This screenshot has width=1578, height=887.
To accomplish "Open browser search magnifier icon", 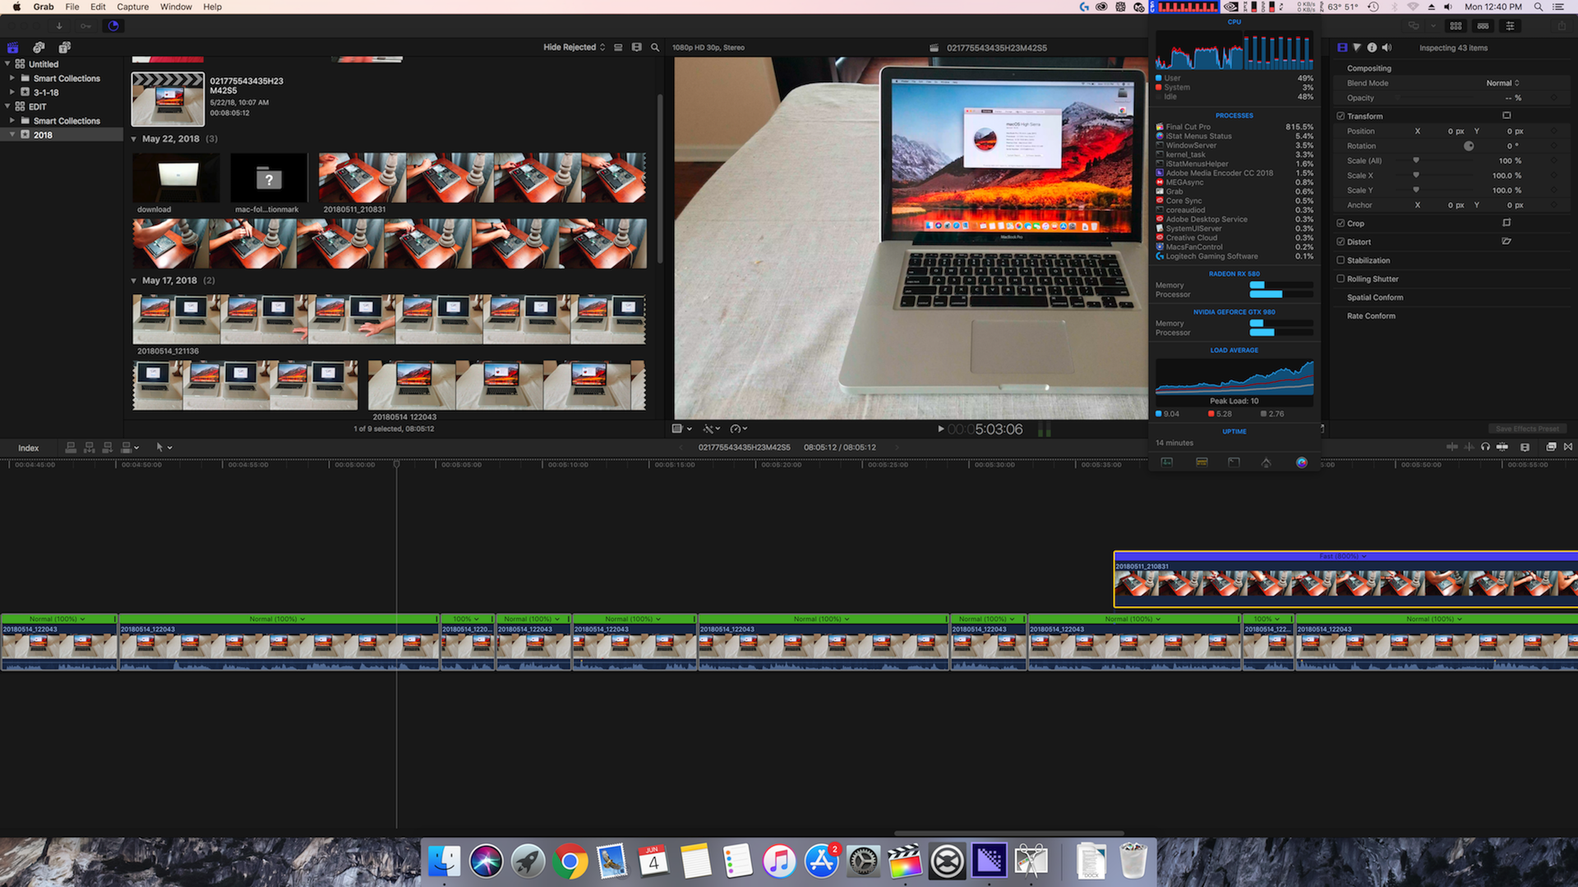I will [655, 48].
